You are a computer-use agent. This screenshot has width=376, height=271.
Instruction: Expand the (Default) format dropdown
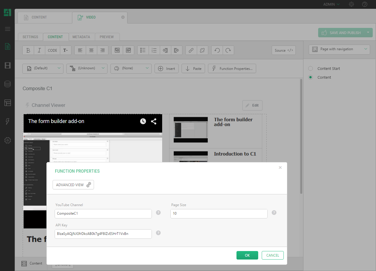[43, 68]
